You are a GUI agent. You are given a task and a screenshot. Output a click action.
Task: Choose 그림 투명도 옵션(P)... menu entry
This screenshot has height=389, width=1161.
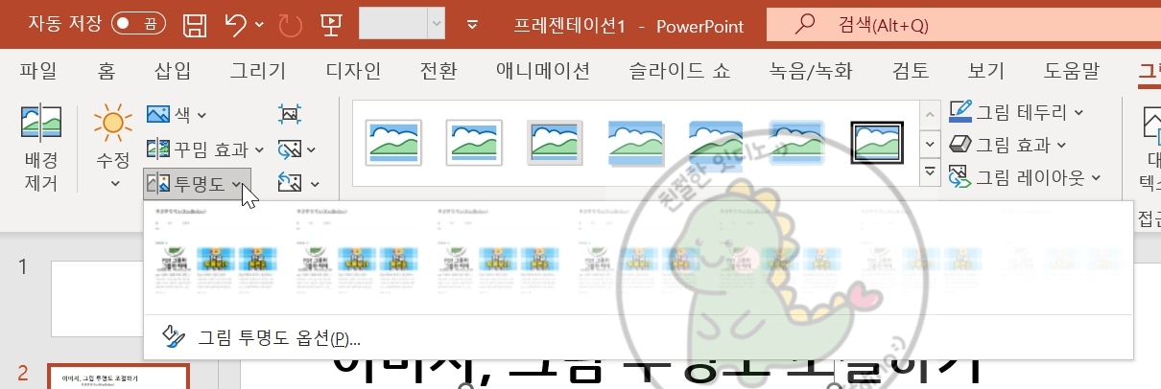pyautogui.click(x=637, y=336)
